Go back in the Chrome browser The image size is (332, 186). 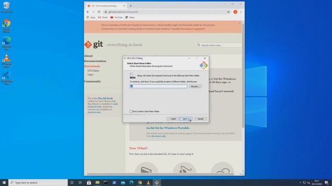coord(88,12)
